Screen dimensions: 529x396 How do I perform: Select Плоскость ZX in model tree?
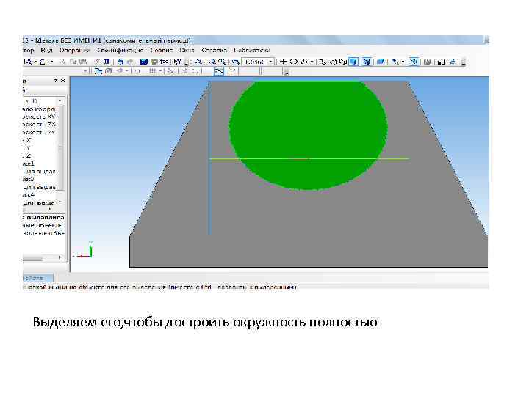39,125
